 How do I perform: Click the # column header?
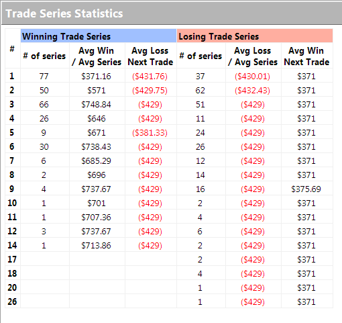(x=12, y=48)
